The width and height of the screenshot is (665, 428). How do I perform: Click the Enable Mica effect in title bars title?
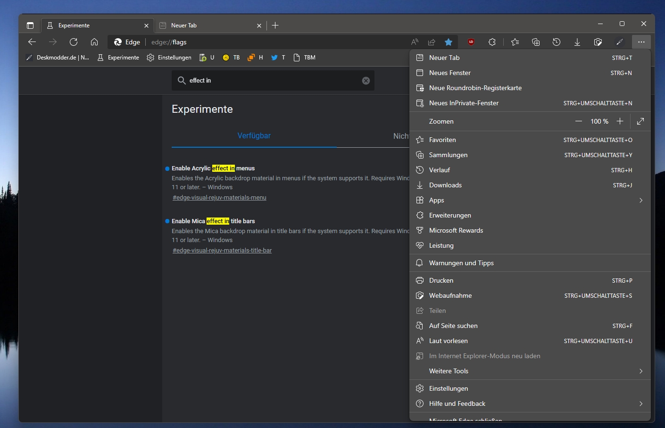tap(213, 221)
